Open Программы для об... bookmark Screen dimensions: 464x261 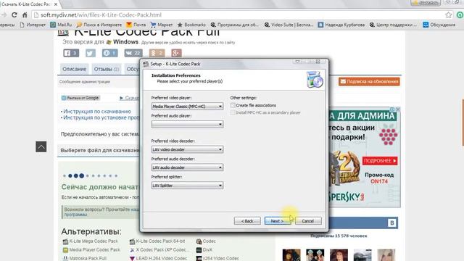[x=234, y=25]
